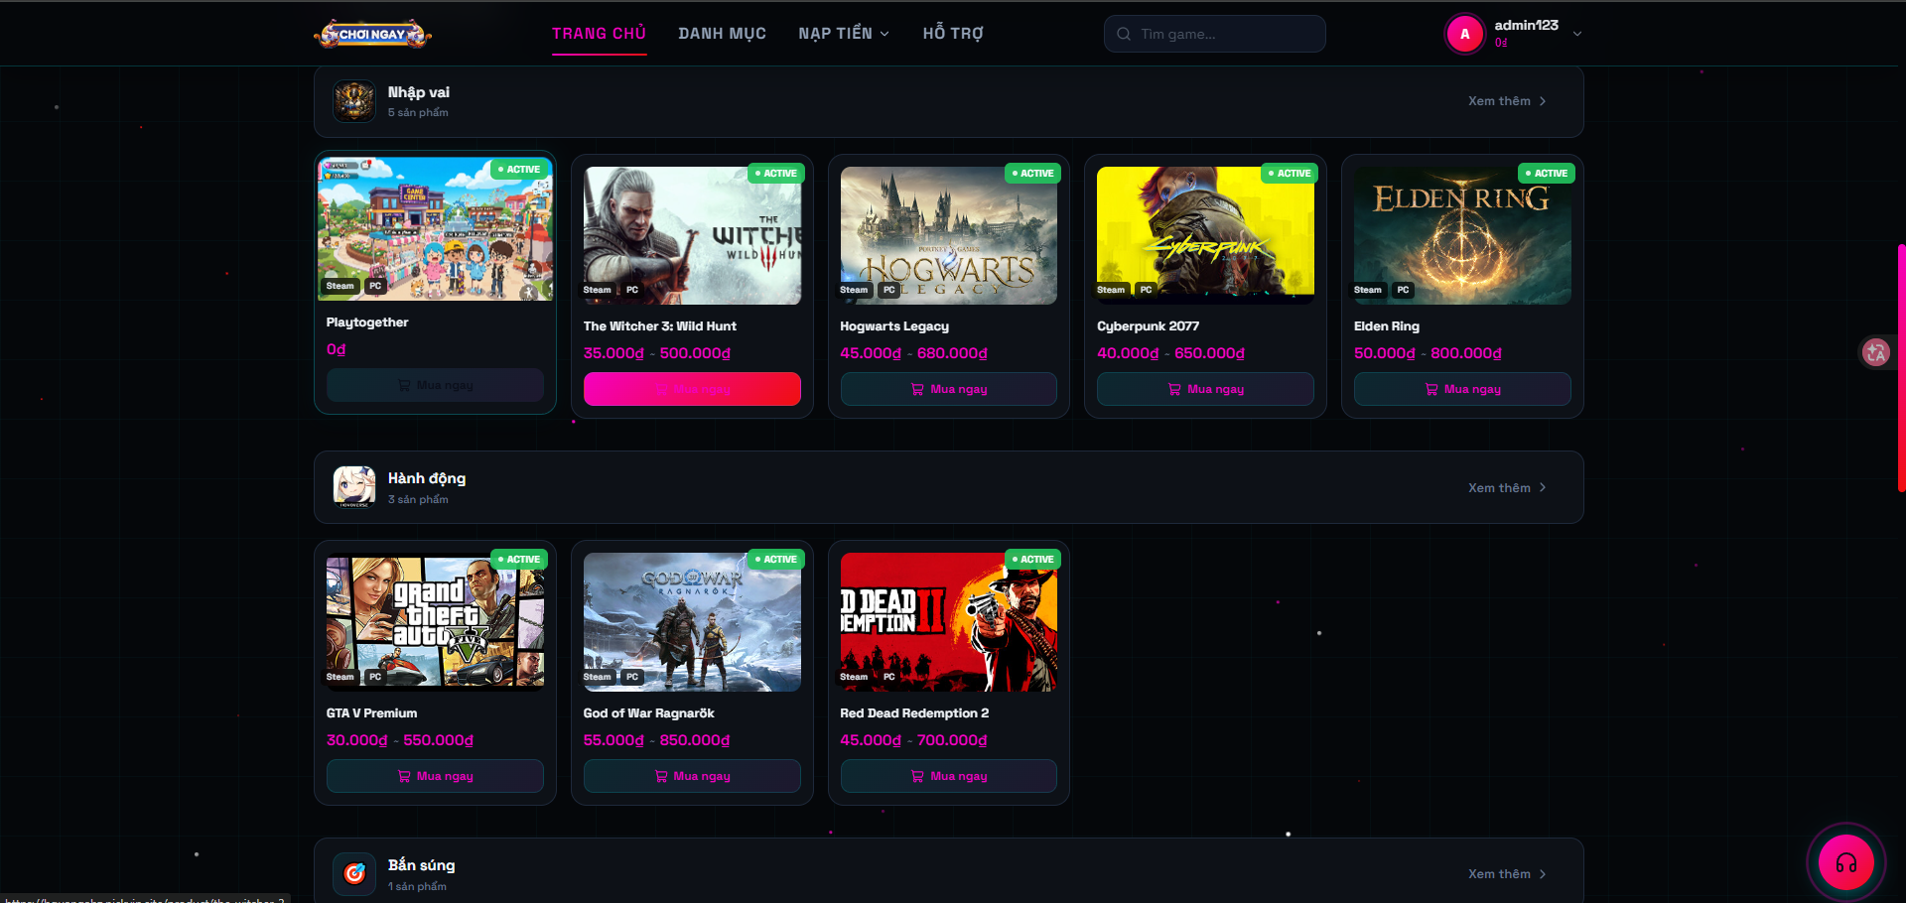Open the Hogwarts Legacy cover image
1906x903 pixels.
coord(949,235)
